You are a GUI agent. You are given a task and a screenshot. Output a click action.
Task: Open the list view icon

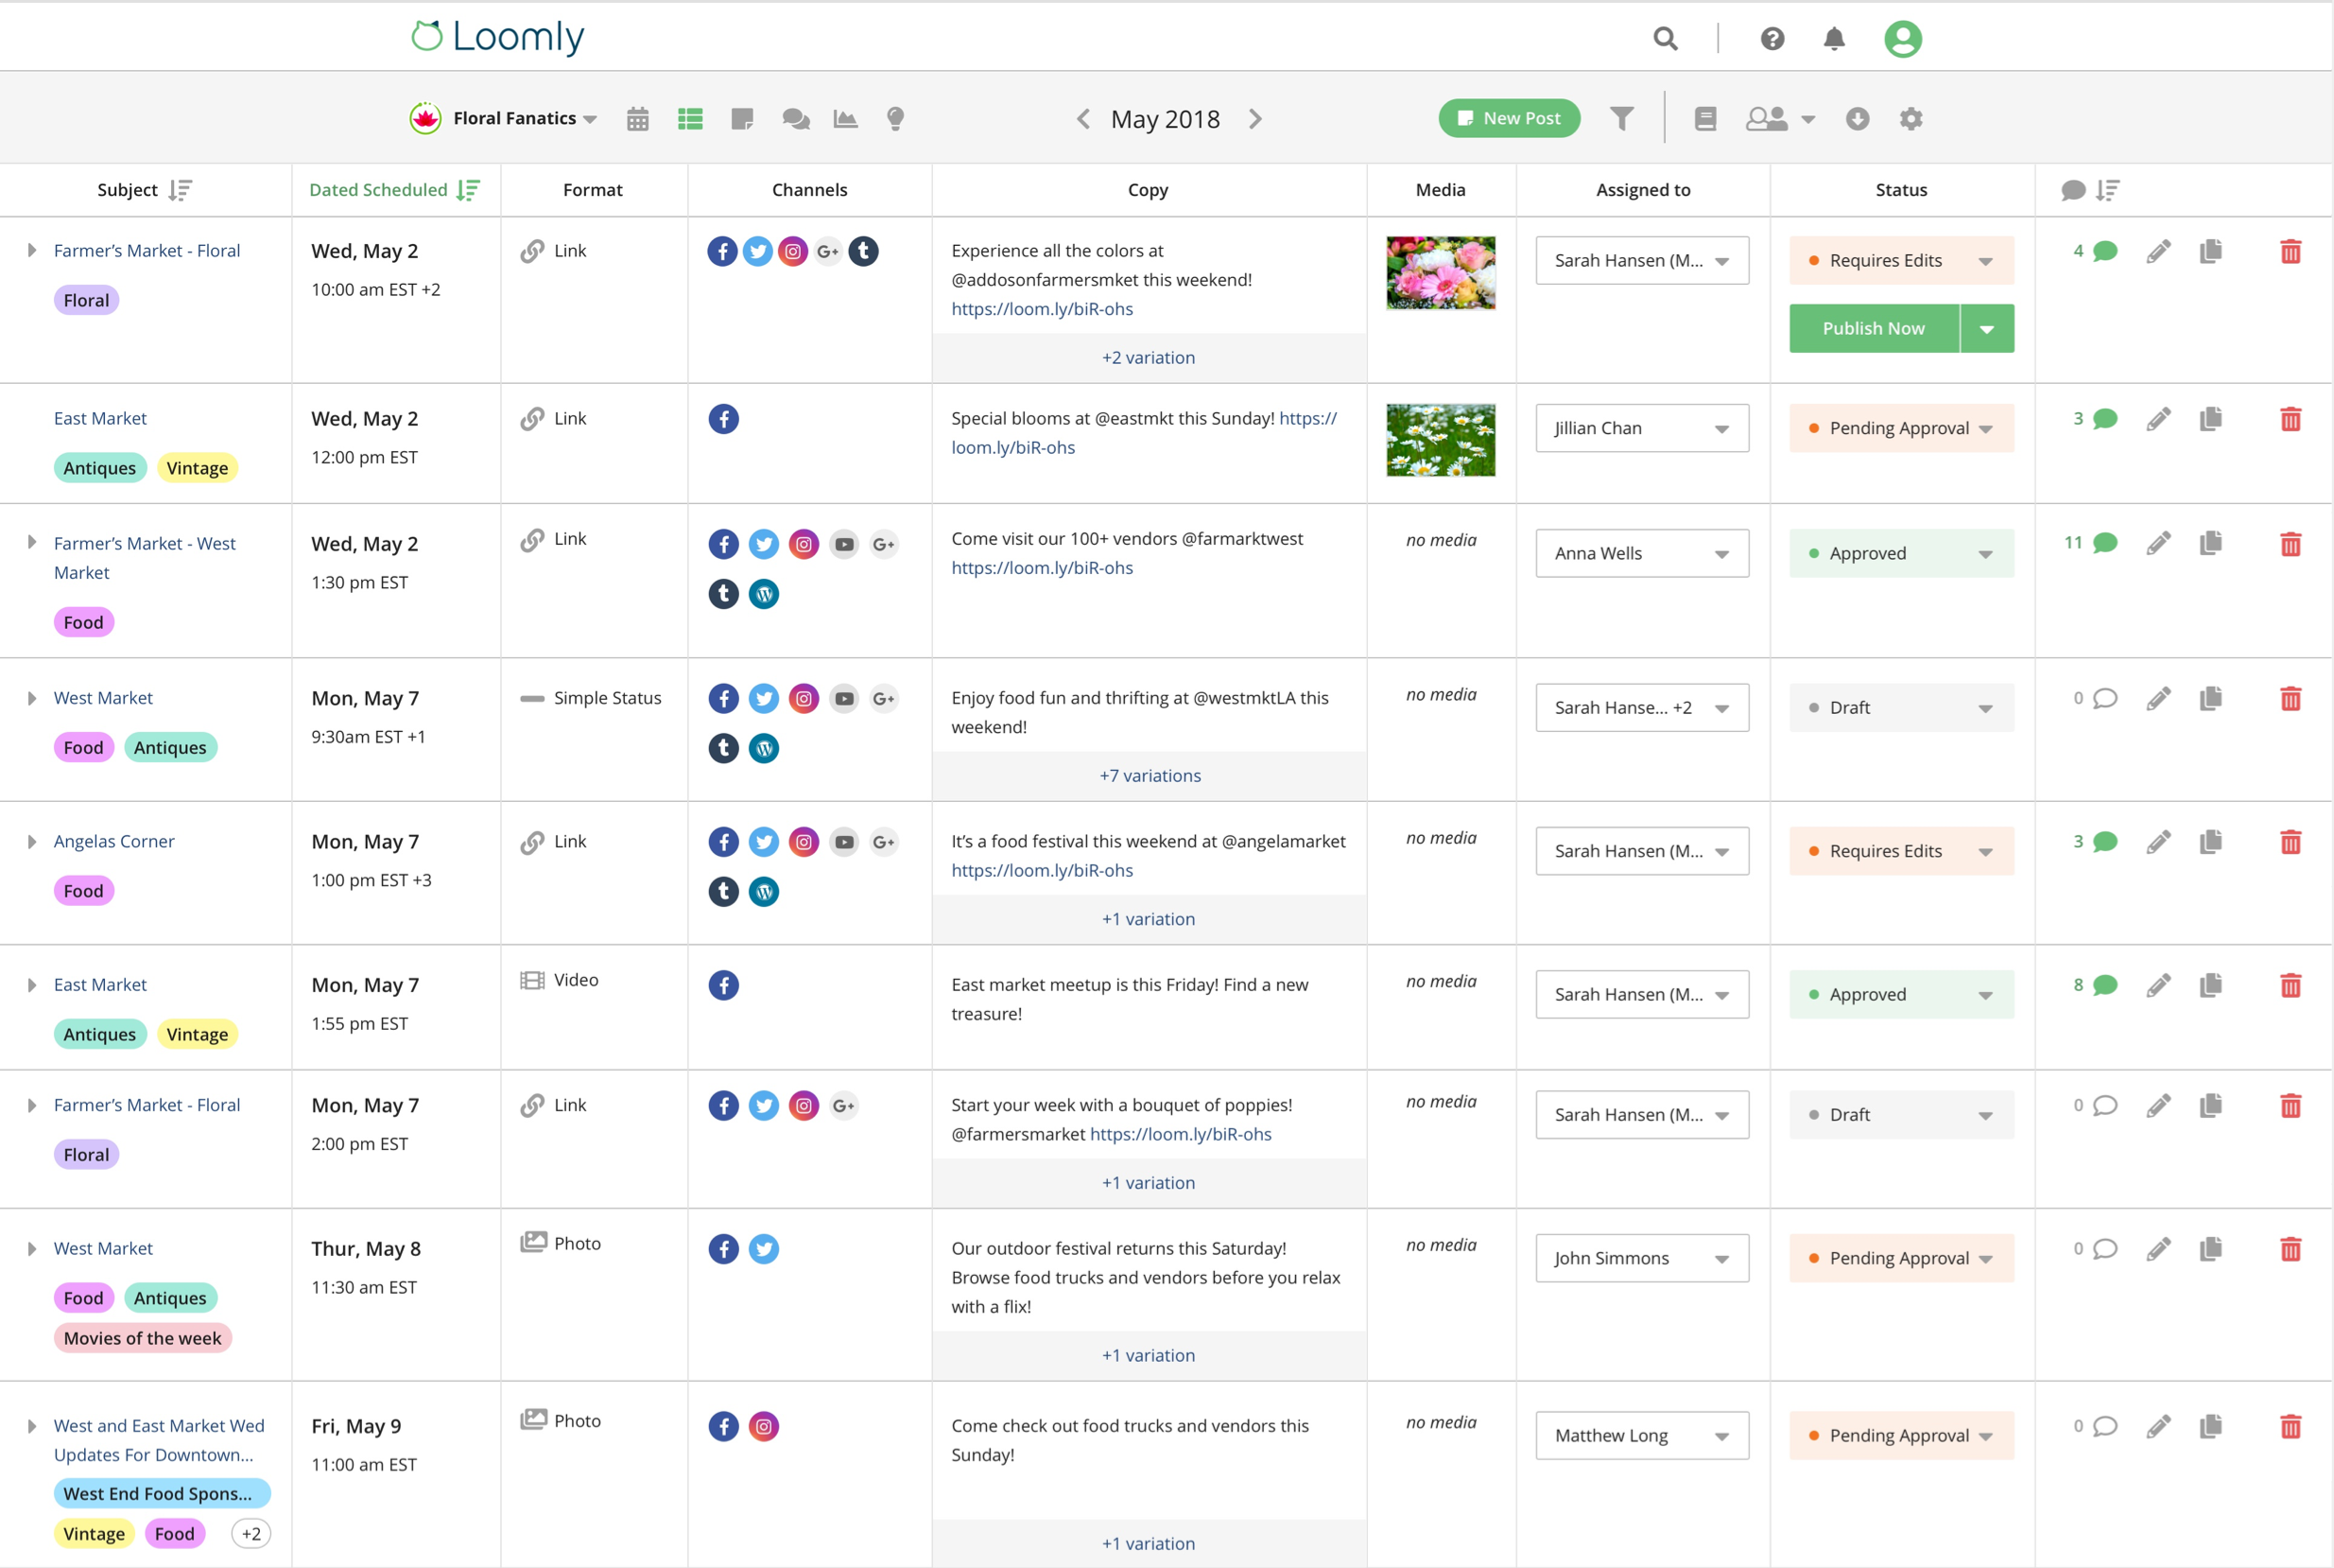[x=690, y=119]
